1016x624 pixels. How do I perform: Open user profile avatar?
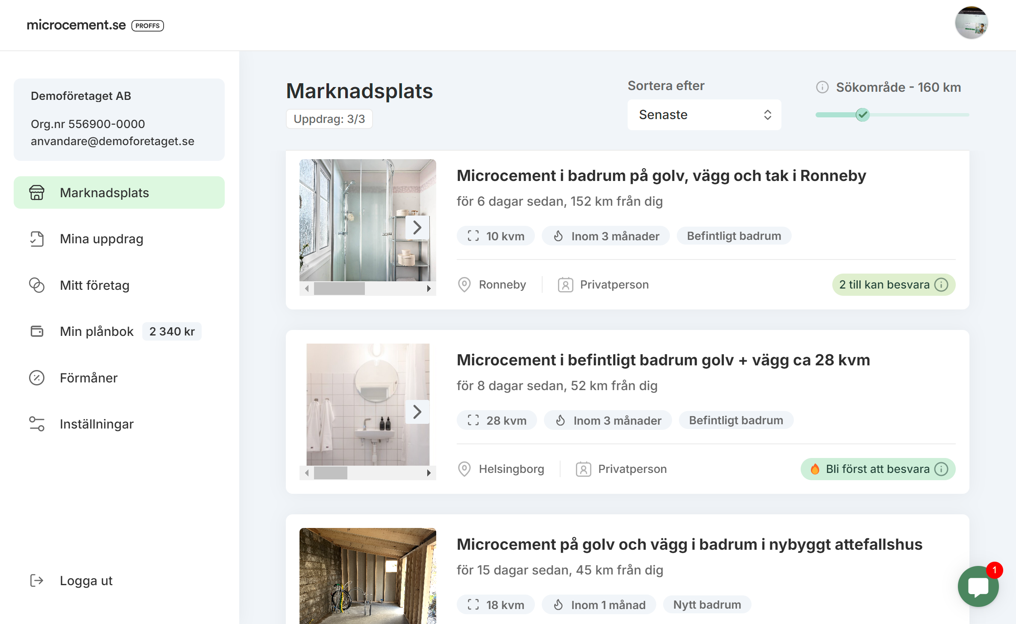(971, 23)
